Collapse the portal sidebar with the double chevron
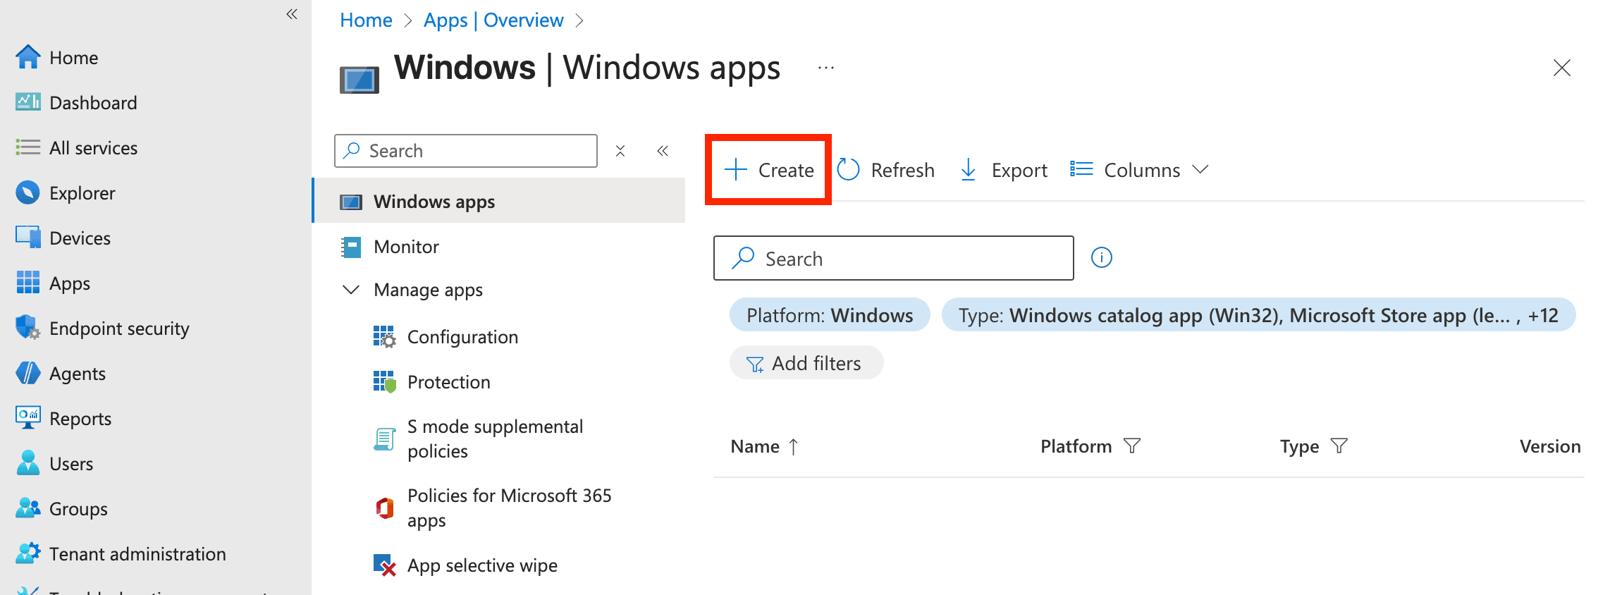 (292, 14)
